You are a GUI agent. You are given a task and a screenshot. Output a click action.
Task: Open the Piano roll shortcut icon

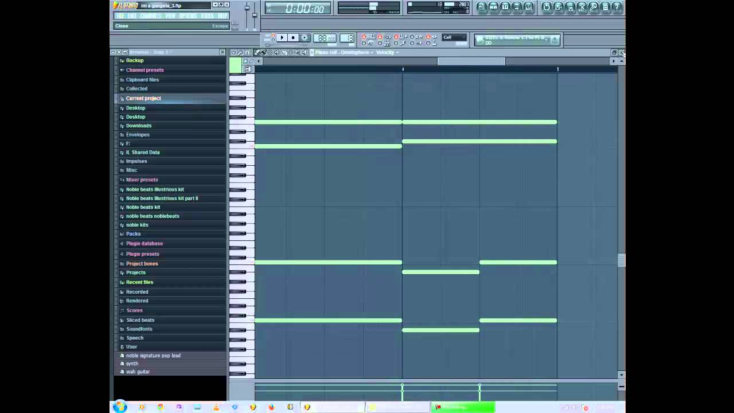pyautogui.click(x=506, y=7)
